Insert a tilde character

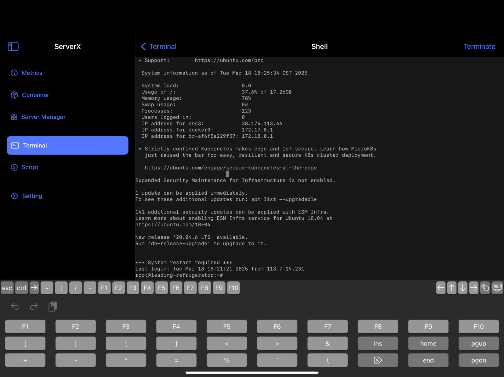(x=47, y=288)
